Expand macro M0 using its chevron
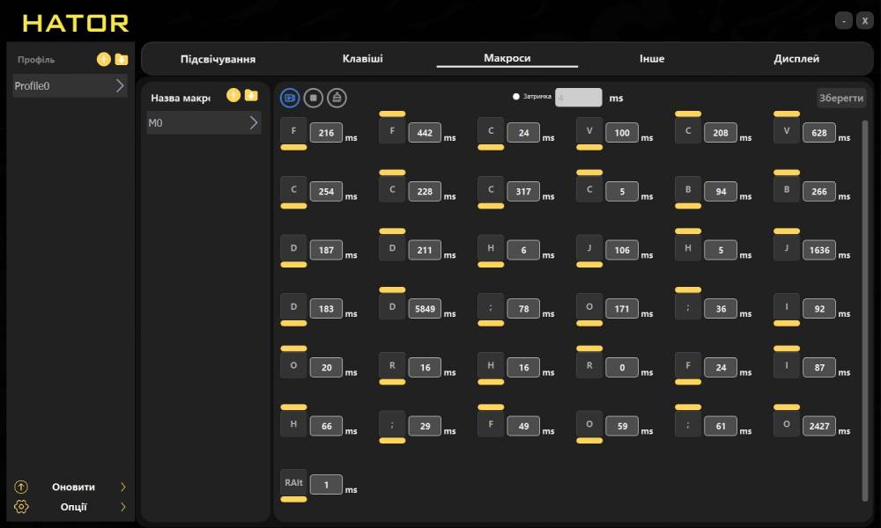Image resolution: width=881 pixels, height=528 pixels. coord(254,123)
